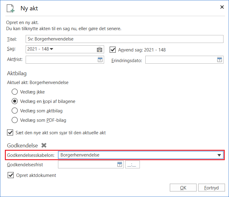Click the OK button
This screenshot has height=197, width=229.
click(x=183, y=188)
